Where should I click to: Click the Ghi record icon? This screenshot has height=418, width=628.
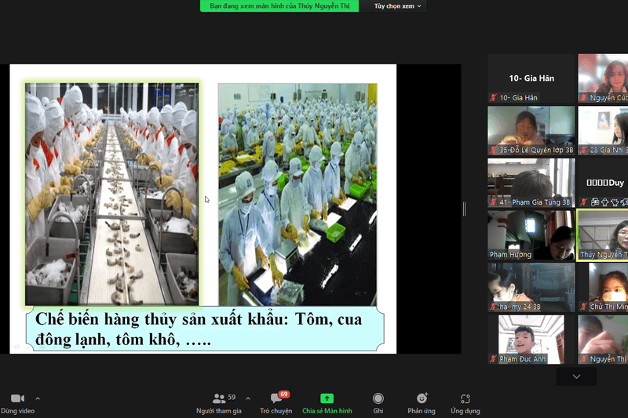point(378,398)
